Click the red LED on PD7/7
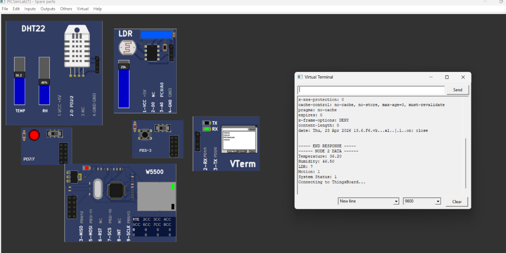This screenshot has width=506, height=253. [x=34, y=135]
